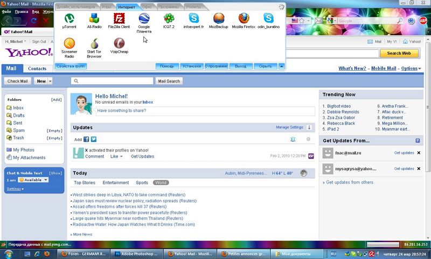Screen dimensions: 431x259
Task: Select the Entertainment news tab
Action: [116, 183]
